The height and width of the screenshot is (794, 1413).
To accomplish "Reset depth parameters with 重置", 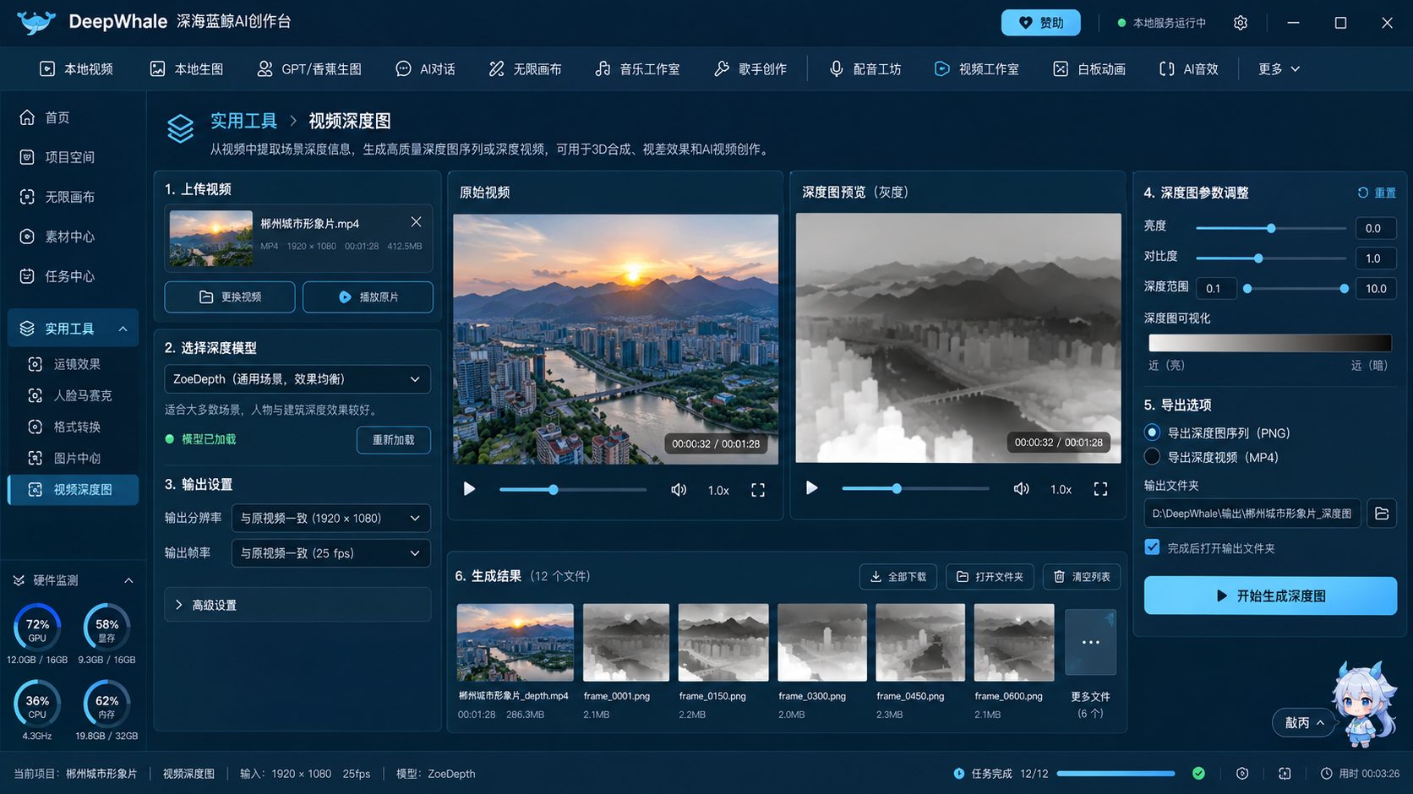I will (1377, 193).
